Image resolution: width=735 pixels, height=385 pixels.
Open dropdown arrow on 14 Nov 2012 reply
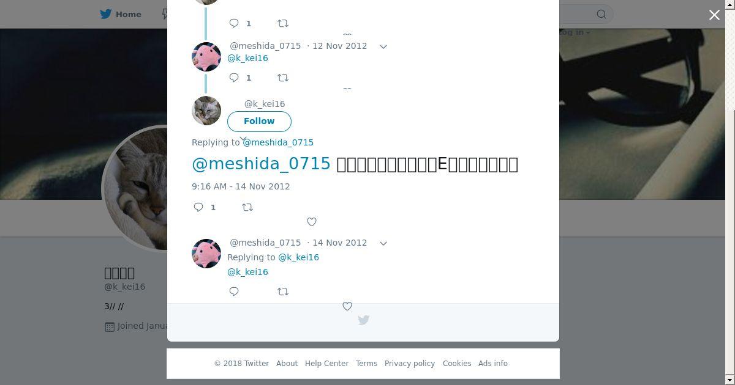coord(383,243)
